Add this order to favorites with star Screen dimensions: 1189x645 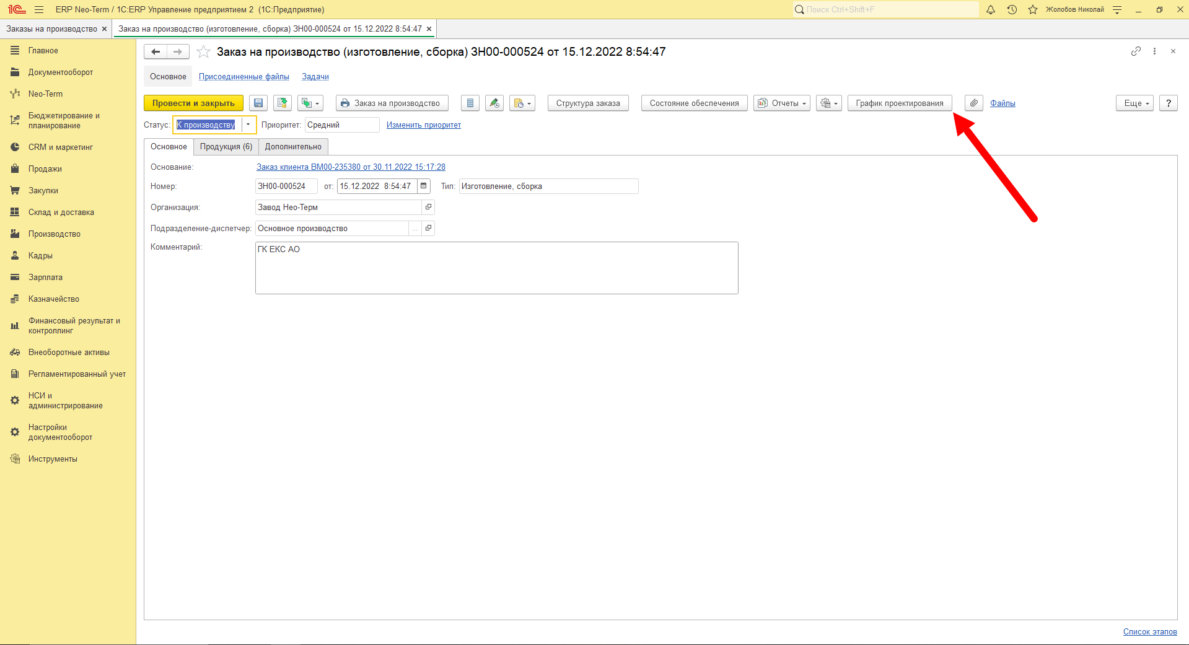(203, 52)
